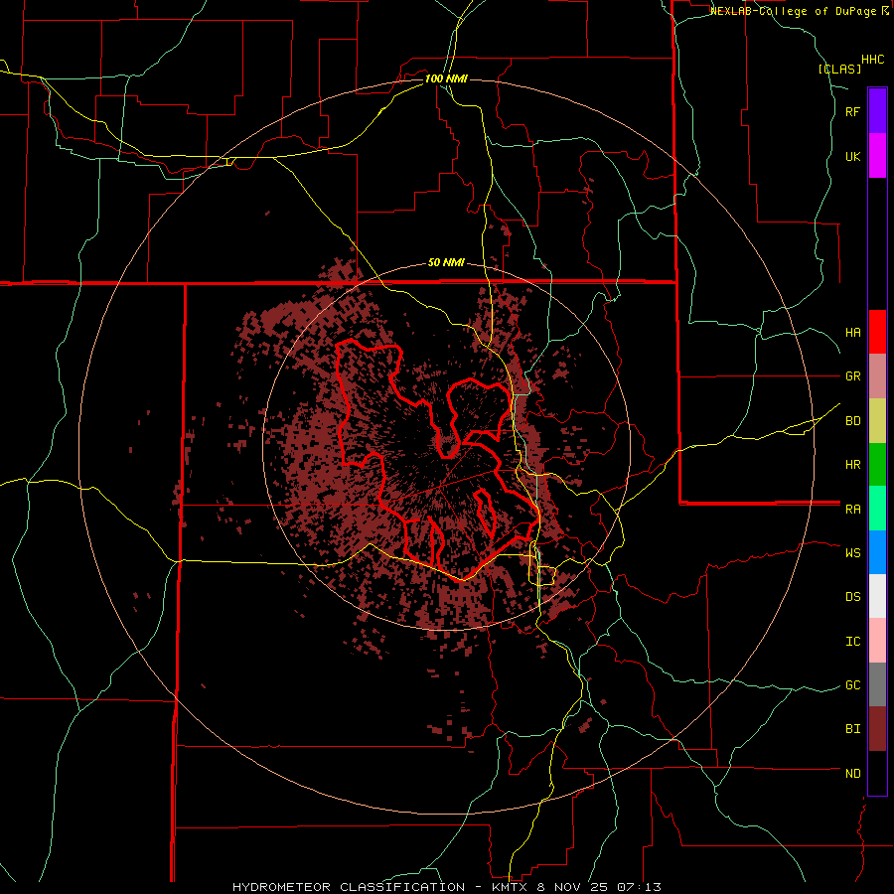Click the IC pink legend swatch
894x894 pixels.
point(877,641)
